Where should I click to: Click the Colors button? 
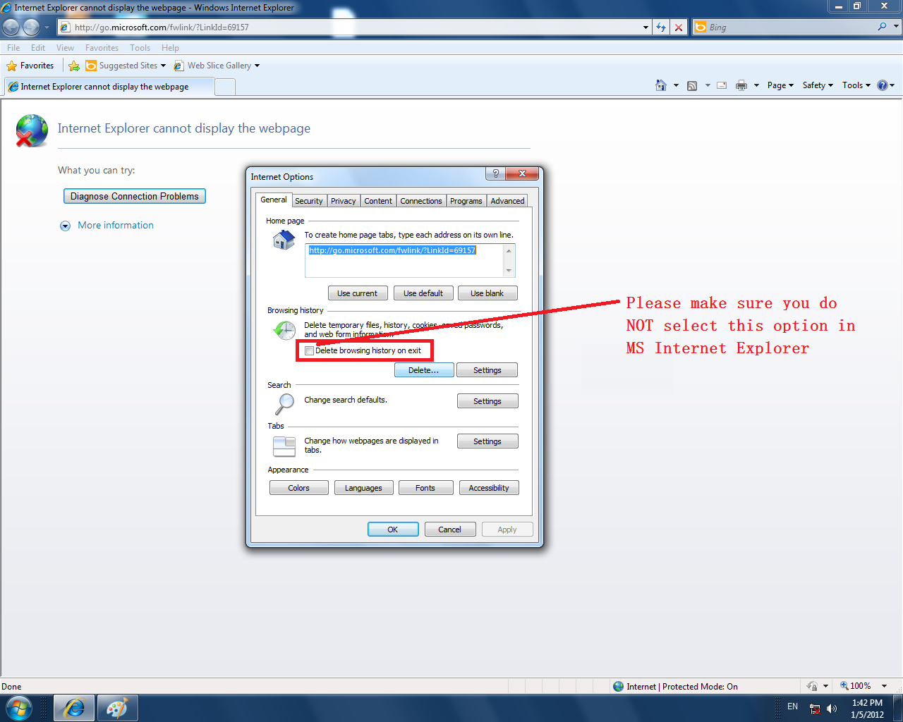(x=299, y=488)
